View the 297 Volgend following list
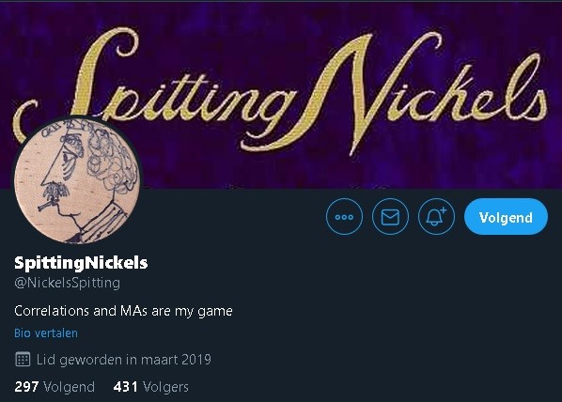Viewport: 562px width, 402px height. pos(55,387)
